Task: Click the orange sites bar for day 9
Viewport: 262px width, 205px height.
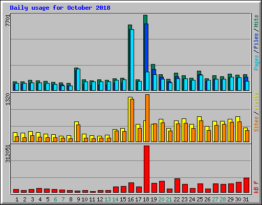Action: point(78,133)
